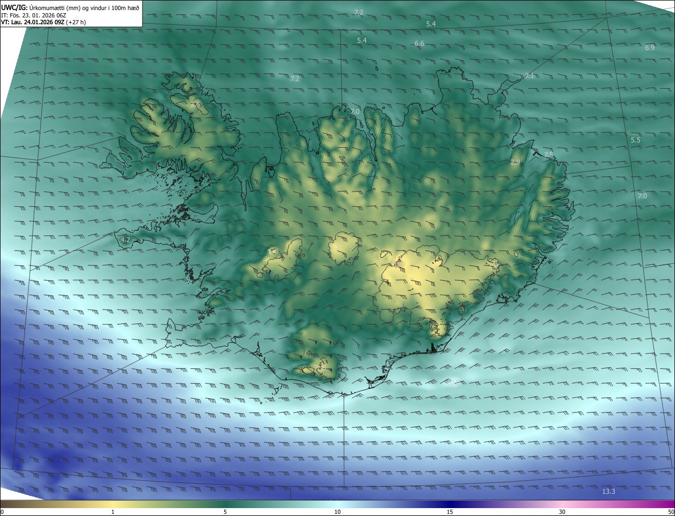Click the 5.5 value label on the map
This screenshot has width=675, height=516.
pos(635,140)
